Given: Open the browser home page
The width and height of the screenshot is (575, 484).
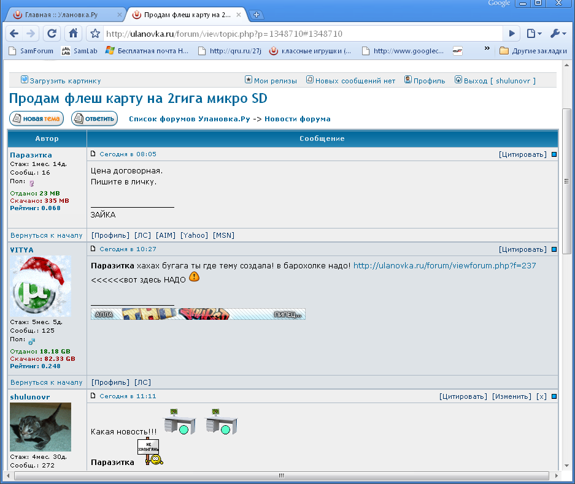Looking at the screenshot, I should 74,34.
